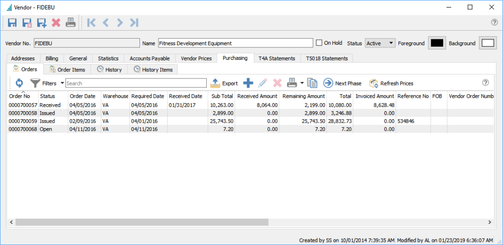Open the T4A Statements tab
Viewport: 503px width, 245px height.
(x=277, y=58)
